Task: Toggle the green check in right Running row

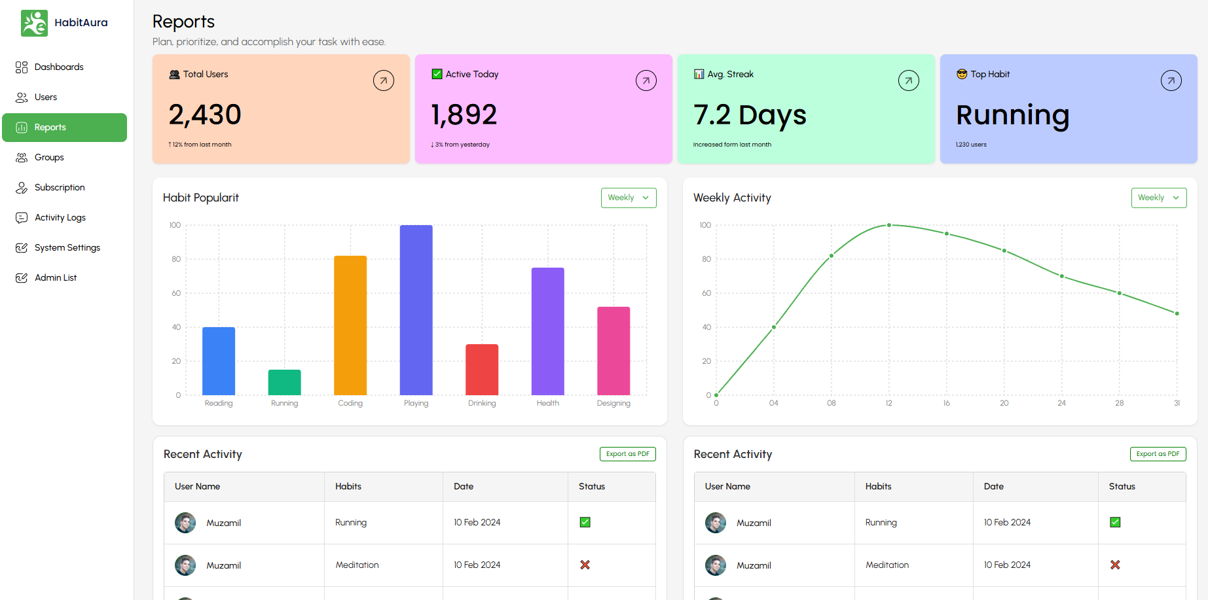Action: point(1115,522)
